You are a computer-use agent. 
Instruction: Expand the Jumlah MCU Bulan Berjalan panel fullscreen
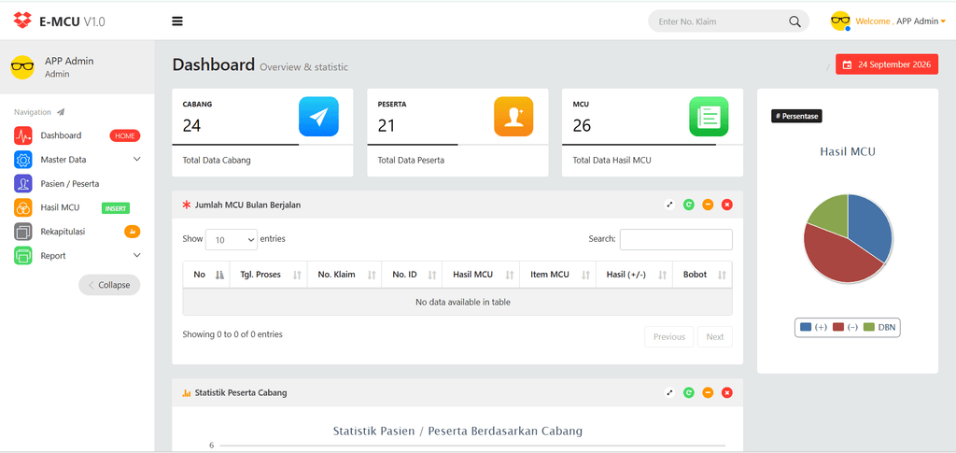(x=670, y=205)
